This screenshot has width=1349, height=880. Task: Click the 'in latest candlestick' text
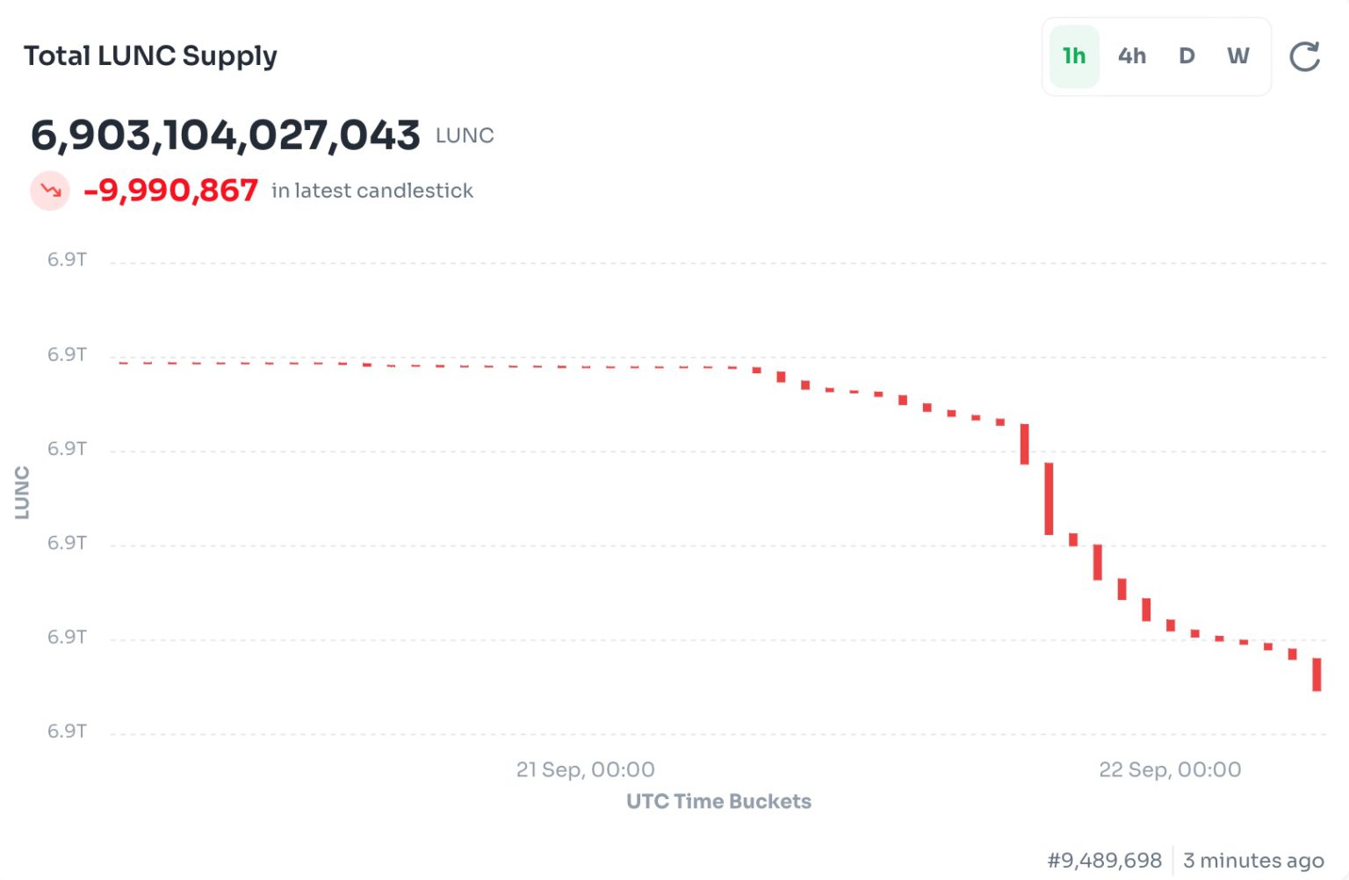click(x=372, y=191)
